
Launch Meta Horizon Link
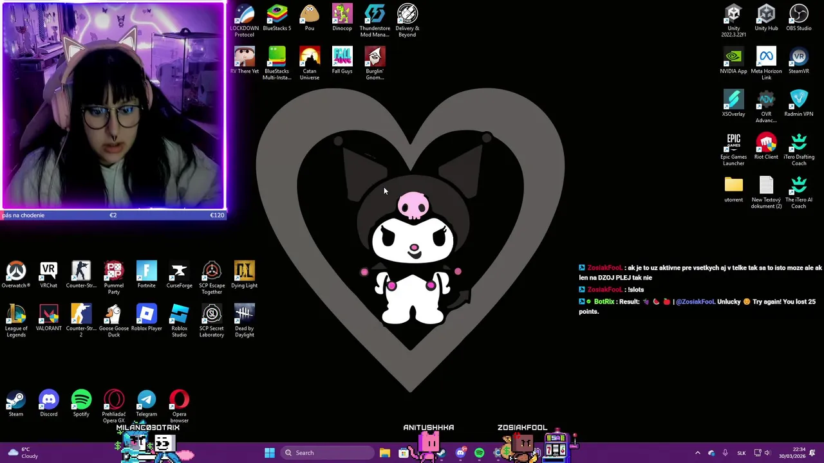coord(766,64)
